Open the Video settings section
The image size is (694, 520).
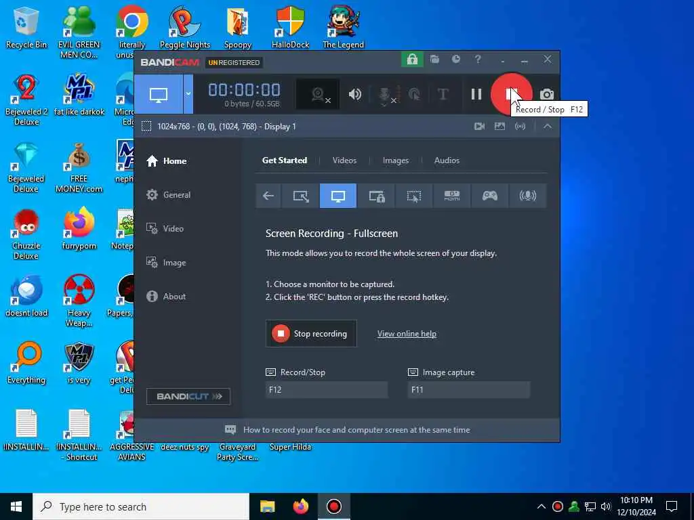[165, 229]
